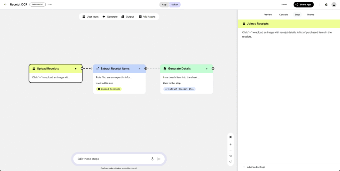Zoom out with the minus icon

(230, 150)
